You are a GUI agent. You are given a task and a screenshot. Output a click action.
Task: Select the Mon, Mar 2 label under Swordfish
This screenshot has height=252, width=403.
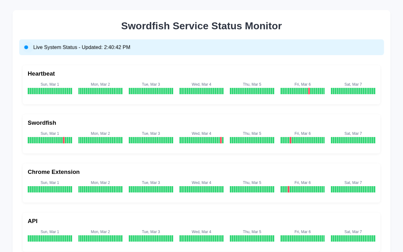100,134
